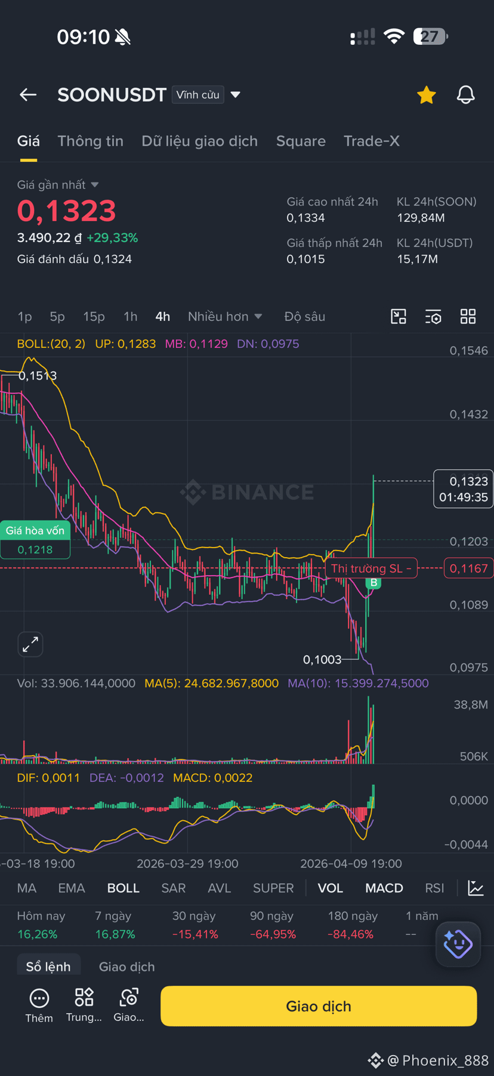Image resolution: width=494 pixels, height=1076 pixels.
Task: Open the Độ sâu depth view
Action: pyautogui.click(x=305, y=317)
